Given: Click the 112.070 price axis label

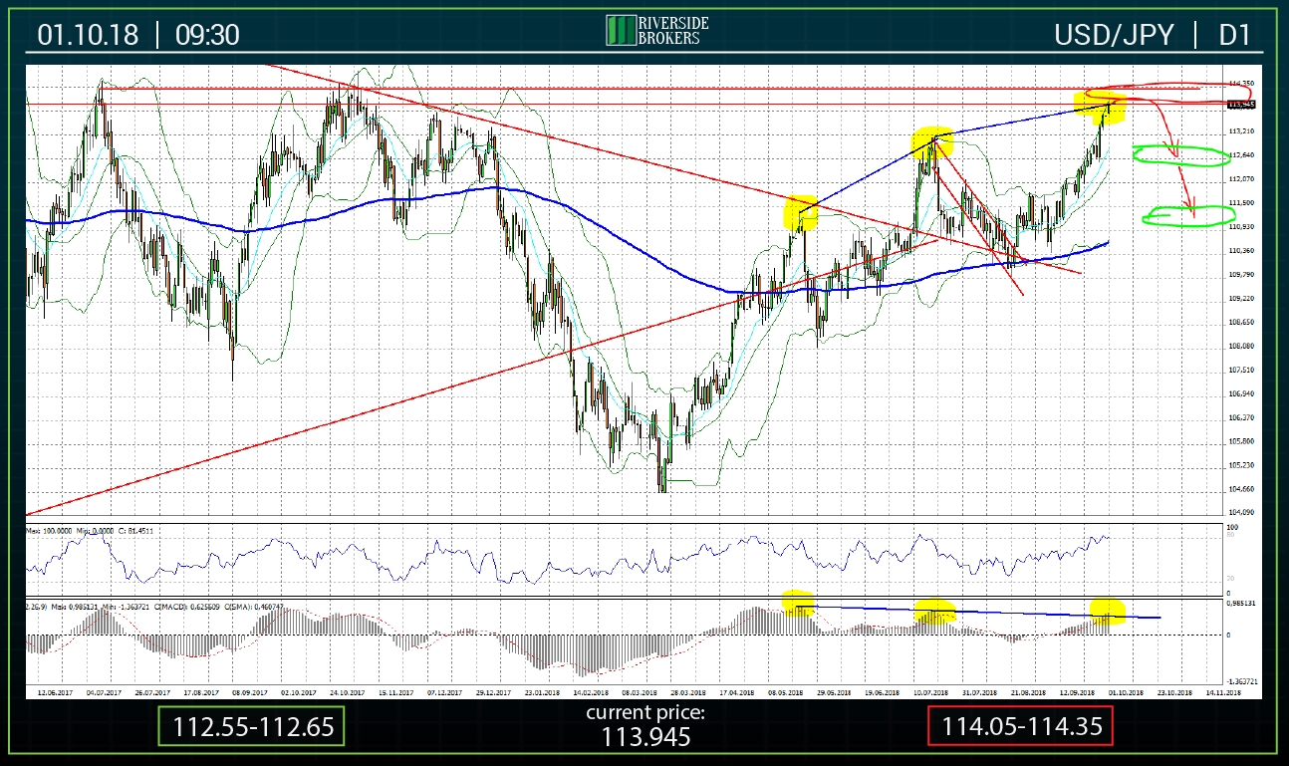Looking at the screenshot, I should (1241, 179).
